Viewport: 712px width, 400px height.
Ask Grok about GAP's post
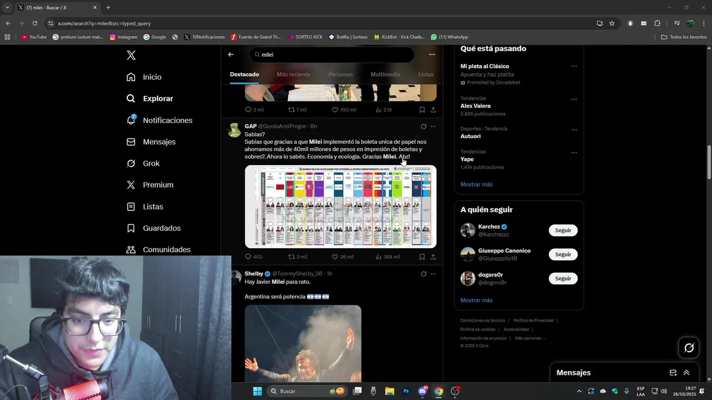tap(423, 126)
